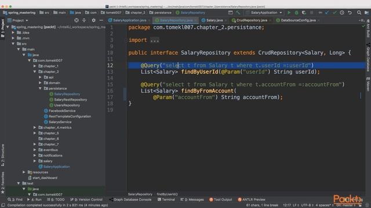
Task: Click the layout window icon left of hammer
Action: [x=230, y=13]
